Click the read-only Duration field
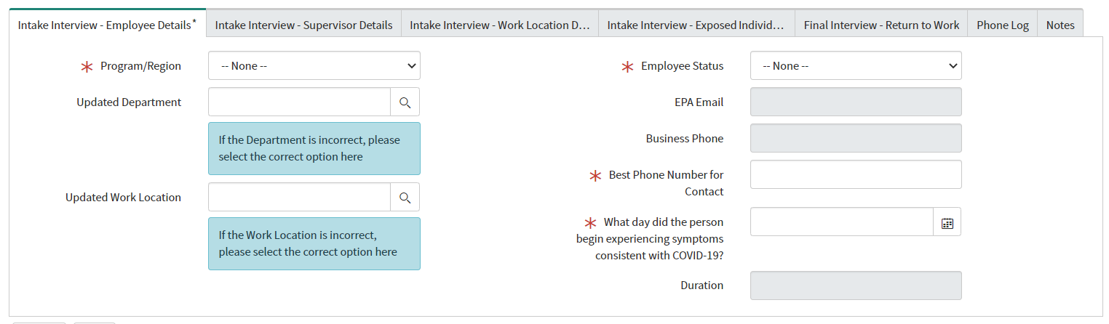The width and height of the screenshot is (1109, 324). (x=856, y=285)
